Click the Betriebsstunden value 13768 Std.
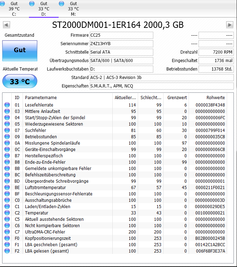Screen dimensions: 237x267 tap(216, 69)
